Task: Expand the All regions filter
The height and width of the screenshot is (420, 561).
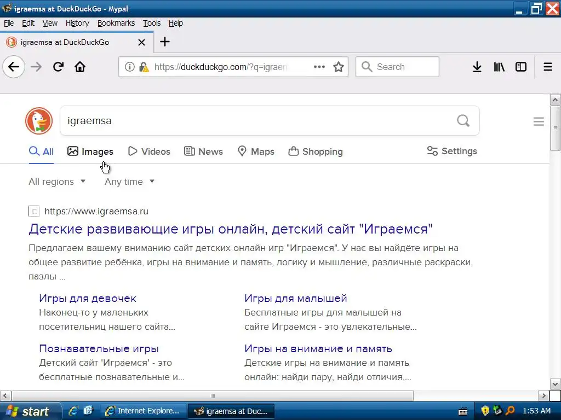Action: 57,182
